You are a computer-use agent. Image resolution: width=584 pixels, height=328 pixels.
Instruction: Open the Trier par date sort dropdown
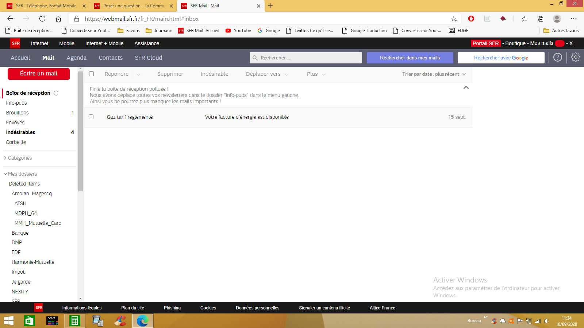coord(434,74)
